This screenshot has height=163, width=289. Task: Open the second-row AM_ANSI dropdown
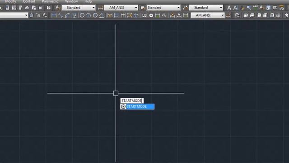pos(208,15)
